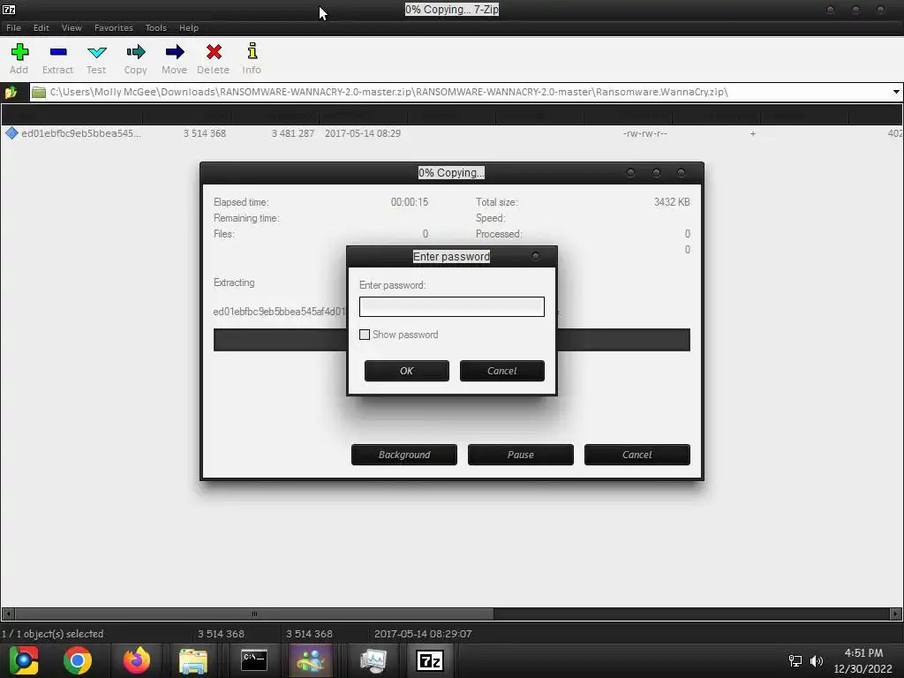Click the -rw-rw-r-- attributes cell
Screen dimensions: 904x678
point(644,133)
